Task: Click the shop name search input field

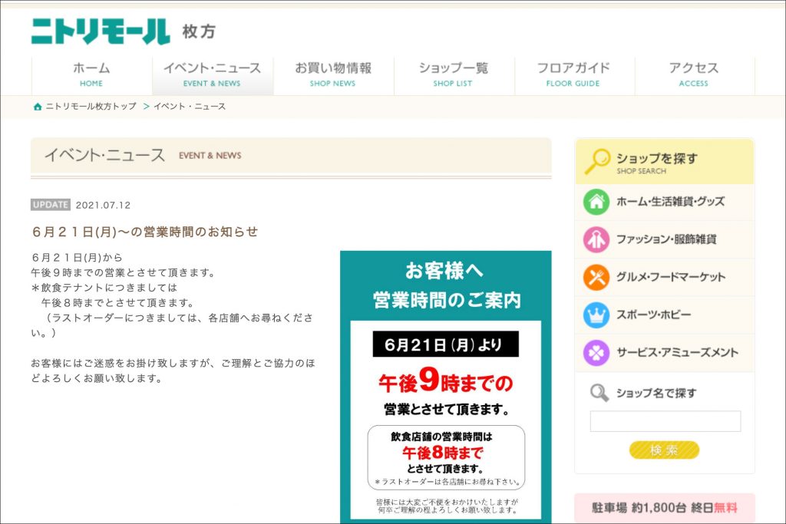Action: point(665,421)
